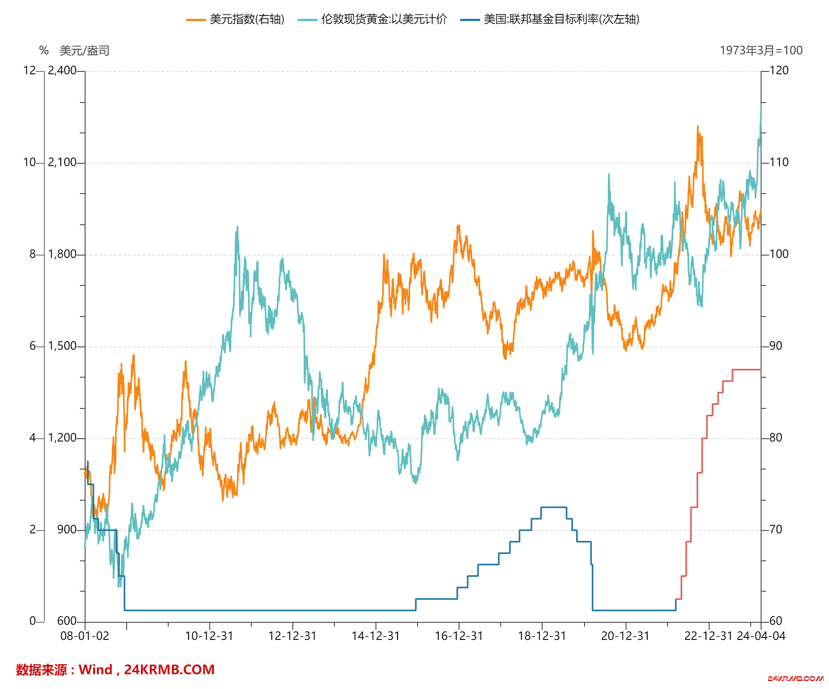The image size is (829, 689).
Task: Click the 2,400 left axis value
Action: tap(62, 71)
